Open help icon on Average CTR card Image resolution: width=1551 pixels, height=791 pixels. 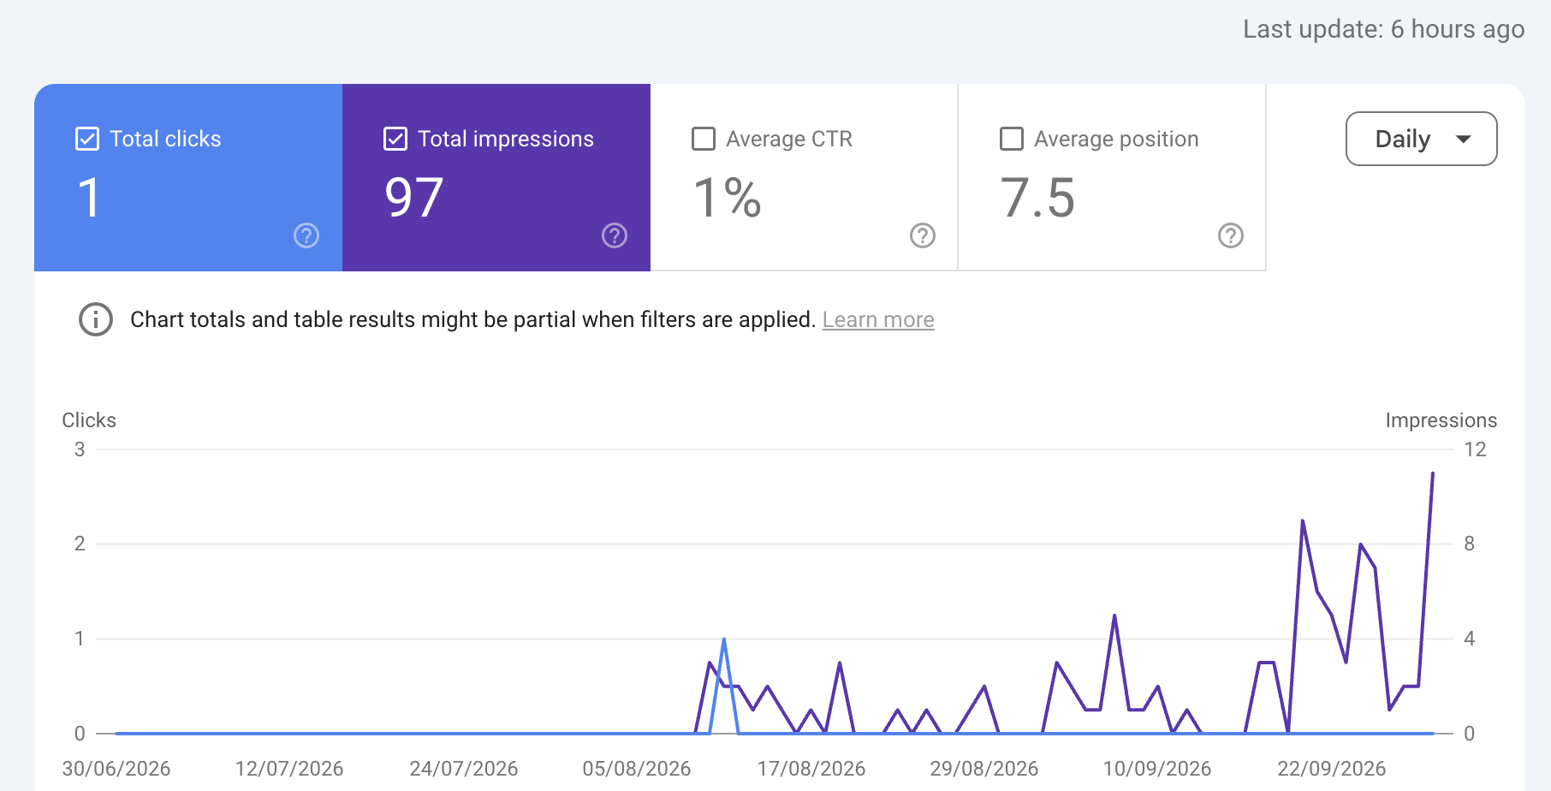click(x=923, y=235)
